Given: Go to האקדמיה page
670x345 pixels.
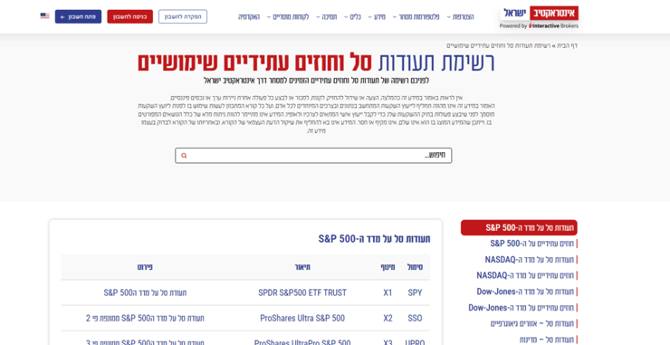Looking at the screenshot, I should pos(249,17).
